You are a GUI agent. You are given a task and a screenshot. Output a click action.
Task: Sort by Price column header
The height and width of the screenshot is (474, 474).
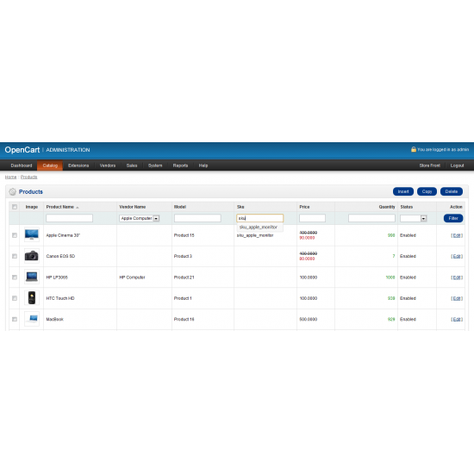point(304,207)
